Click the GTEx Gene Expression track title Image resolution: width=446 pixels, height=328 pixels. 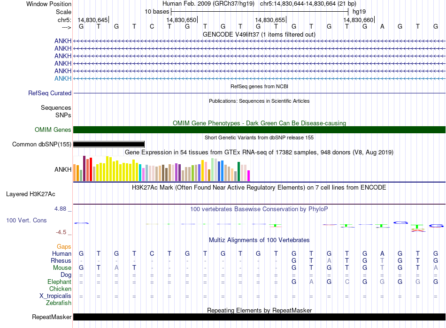click(x=259, y=153)
